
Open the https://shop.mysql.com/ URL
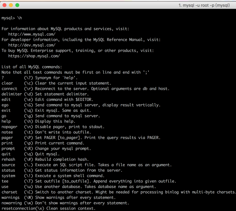click(34, 56)
